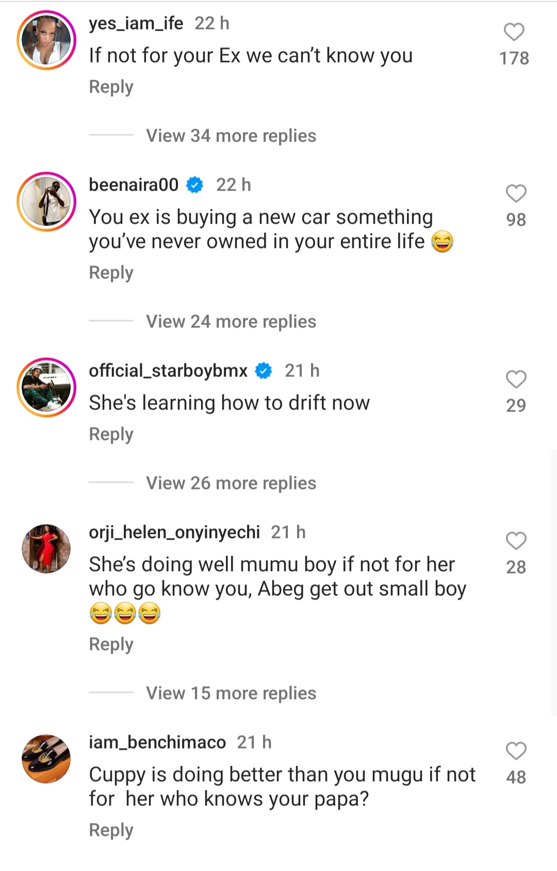Reply to iam_benchimaco's comment
The width and height of the screenshot is (557, 871).
click(111, 830)
